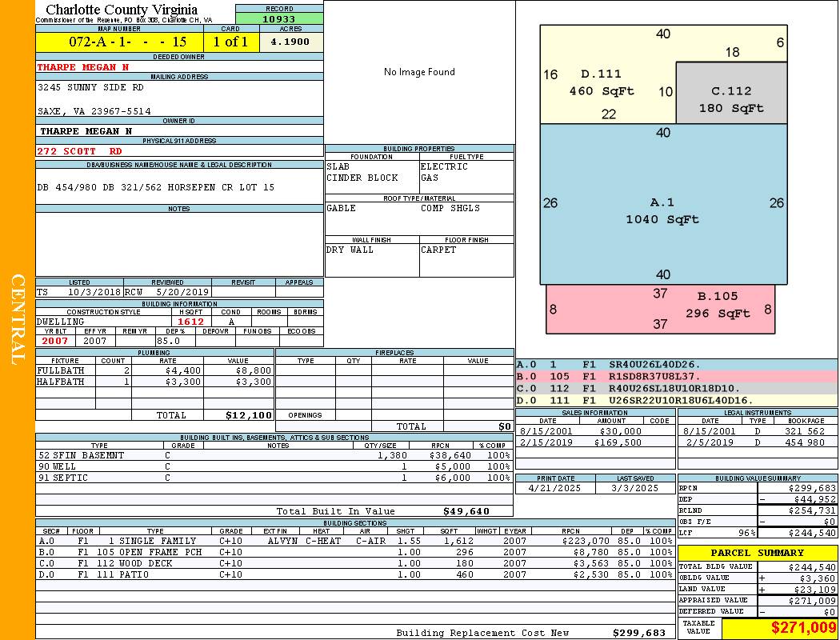Click the 8/15/2001 $30,000 sale row
The width and height of the screenshot is (840, 640).
(x=595, y=431)
